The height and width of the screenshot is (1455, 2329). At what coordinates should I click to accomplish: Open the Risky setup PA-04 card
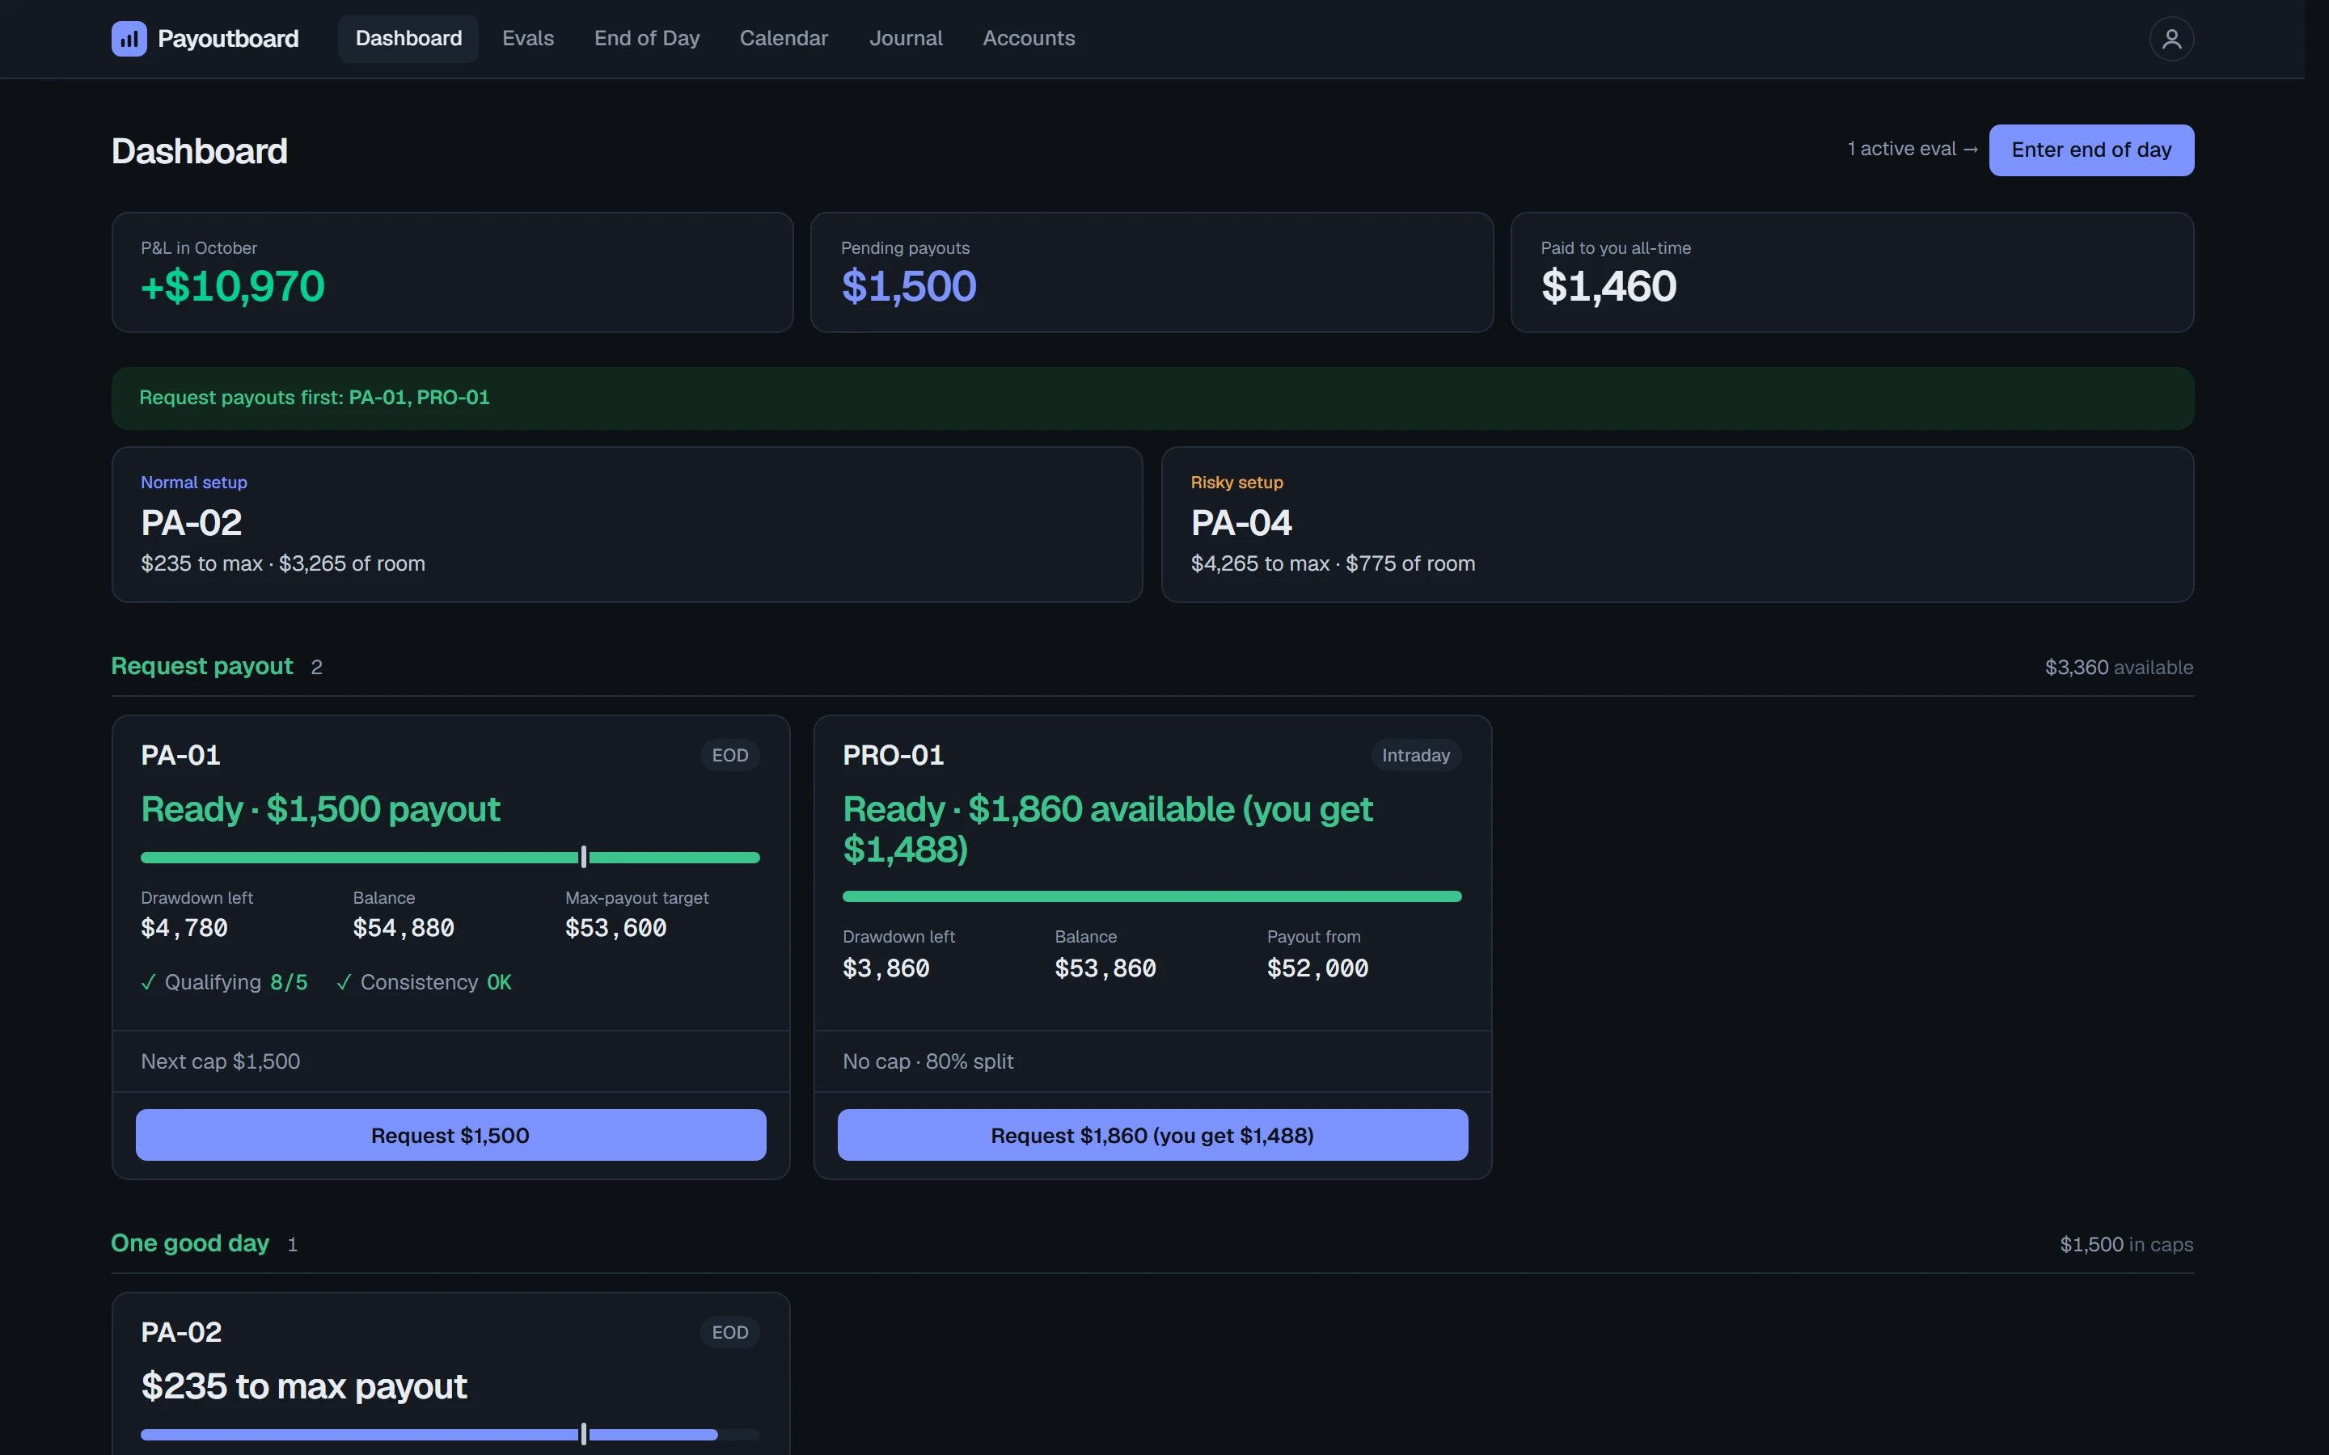coord(1677,525)
